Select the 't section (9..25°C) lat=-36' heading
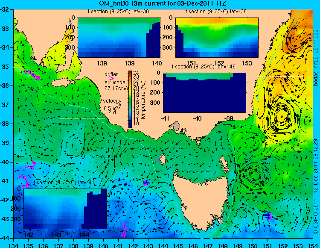320x248 pixels. 216,12
